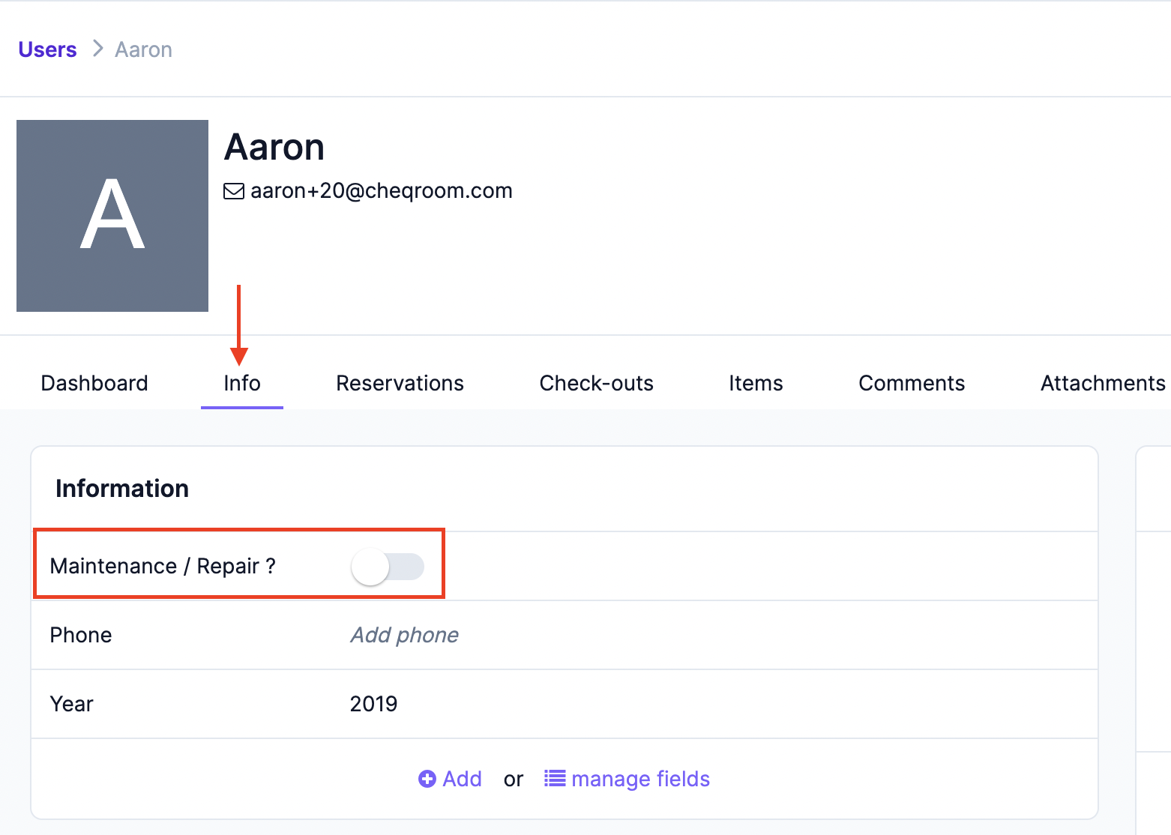Go to the Check-outs tab

click(x=597, y=383)
